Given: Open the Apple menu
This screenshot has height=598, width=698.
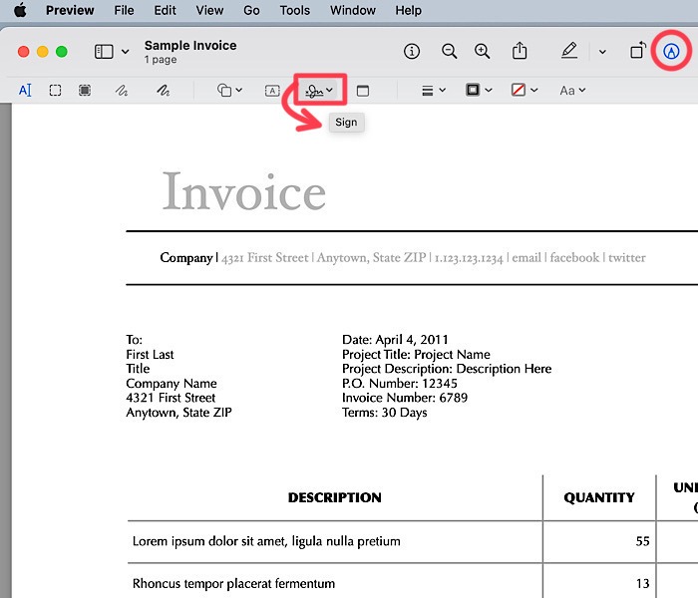Looking at the screenshot, I should 20,10.
